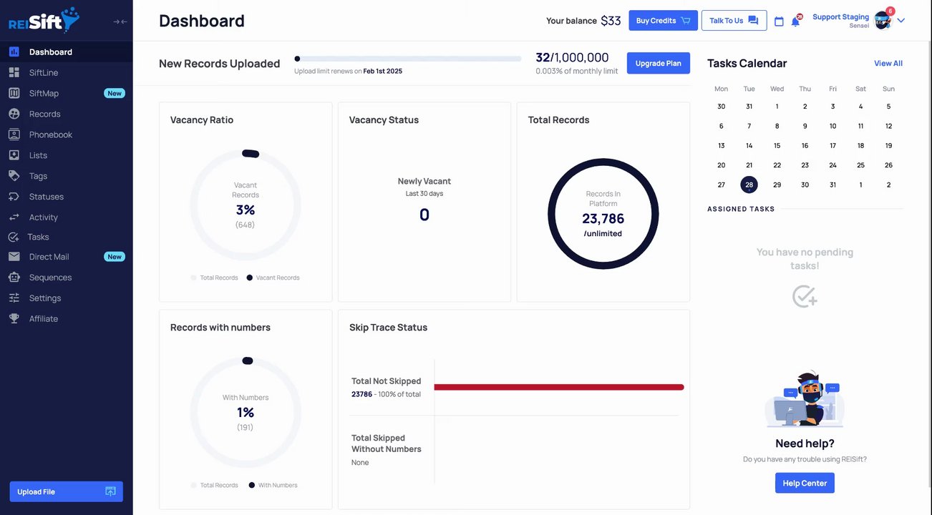
Task: Open Direct Mail page
Action: pos(67,257)
